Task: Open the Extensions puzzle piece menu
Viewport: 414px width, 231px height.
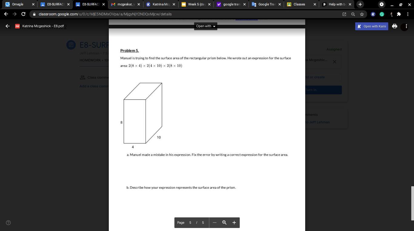Action: click(399, 14)
